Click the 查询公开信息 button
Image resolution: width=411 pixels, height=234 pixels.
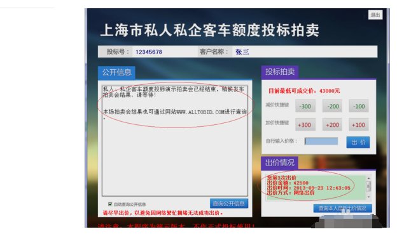(229, 204)
